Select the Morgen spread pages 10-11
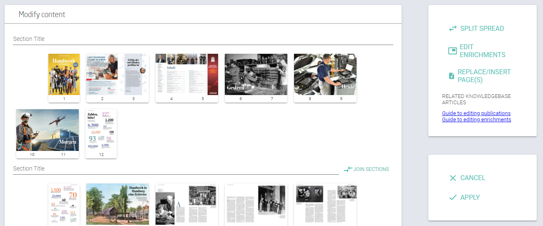The width and height of the screenshot is (543, 226). (x=47, y=131)
